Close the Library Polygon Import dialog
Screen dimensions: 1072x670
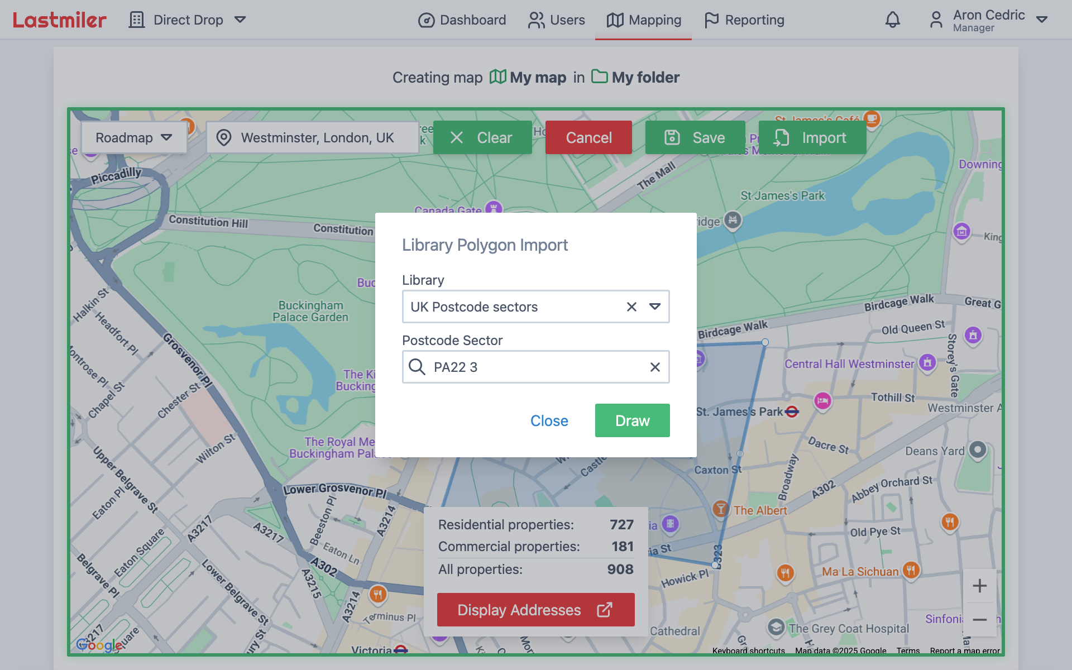(x=549, y=420)
